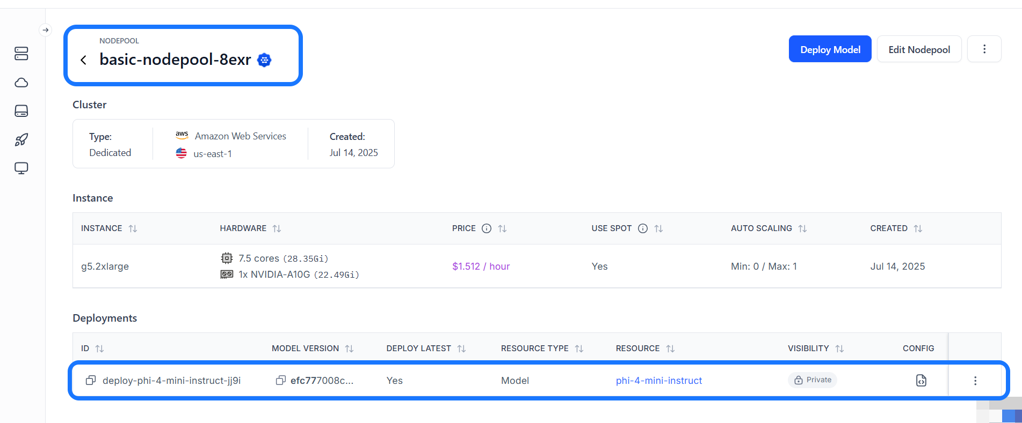Open the clusters stack icon in sidebar
The height and width of the screenshot is (423, 1022).
click(21, 54)
